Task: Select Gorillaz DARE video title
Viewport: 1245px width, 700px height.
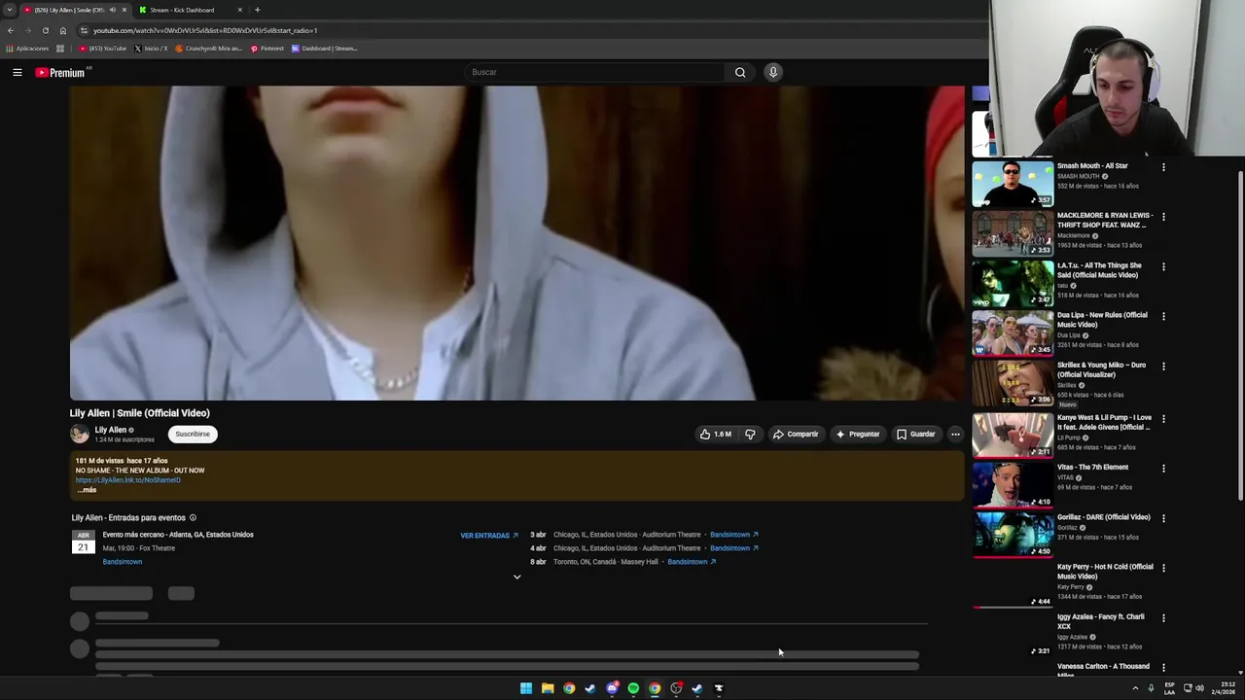Action: coord(1104,517)
